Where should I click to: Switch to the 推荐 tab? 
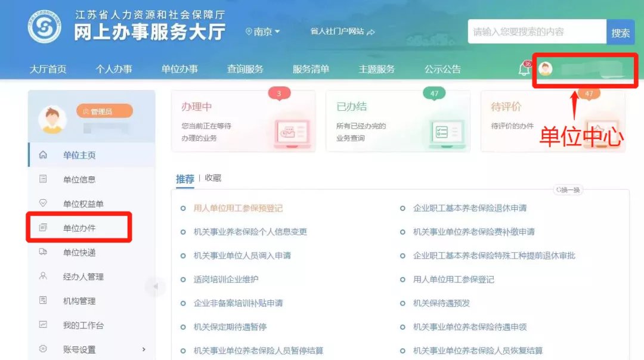pos(185,179)
